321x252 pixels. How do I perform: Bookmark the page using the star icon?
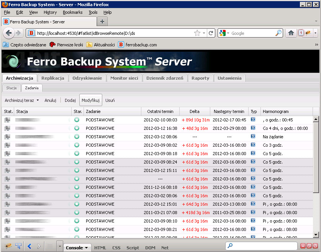(197, 33)
